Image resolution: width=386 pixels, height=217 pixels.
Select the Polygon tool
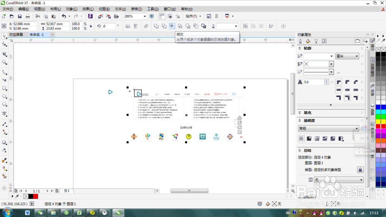[x=4, y=105]
